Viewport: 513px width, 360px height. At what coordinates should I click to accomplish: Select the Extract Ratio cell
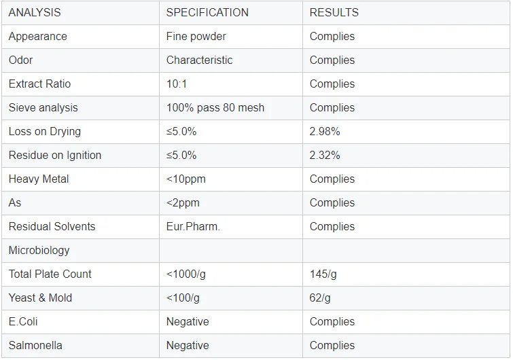[39, 84]
